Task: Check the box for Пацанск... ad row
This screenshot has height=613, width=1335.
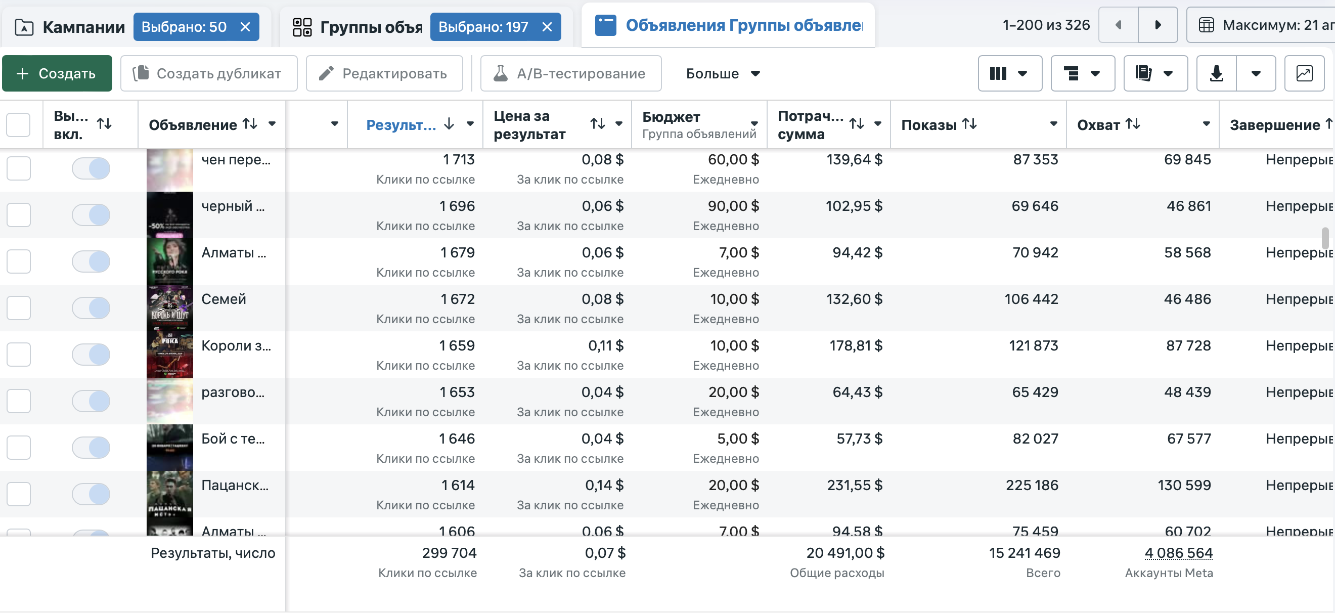Action: pos(19,494)
